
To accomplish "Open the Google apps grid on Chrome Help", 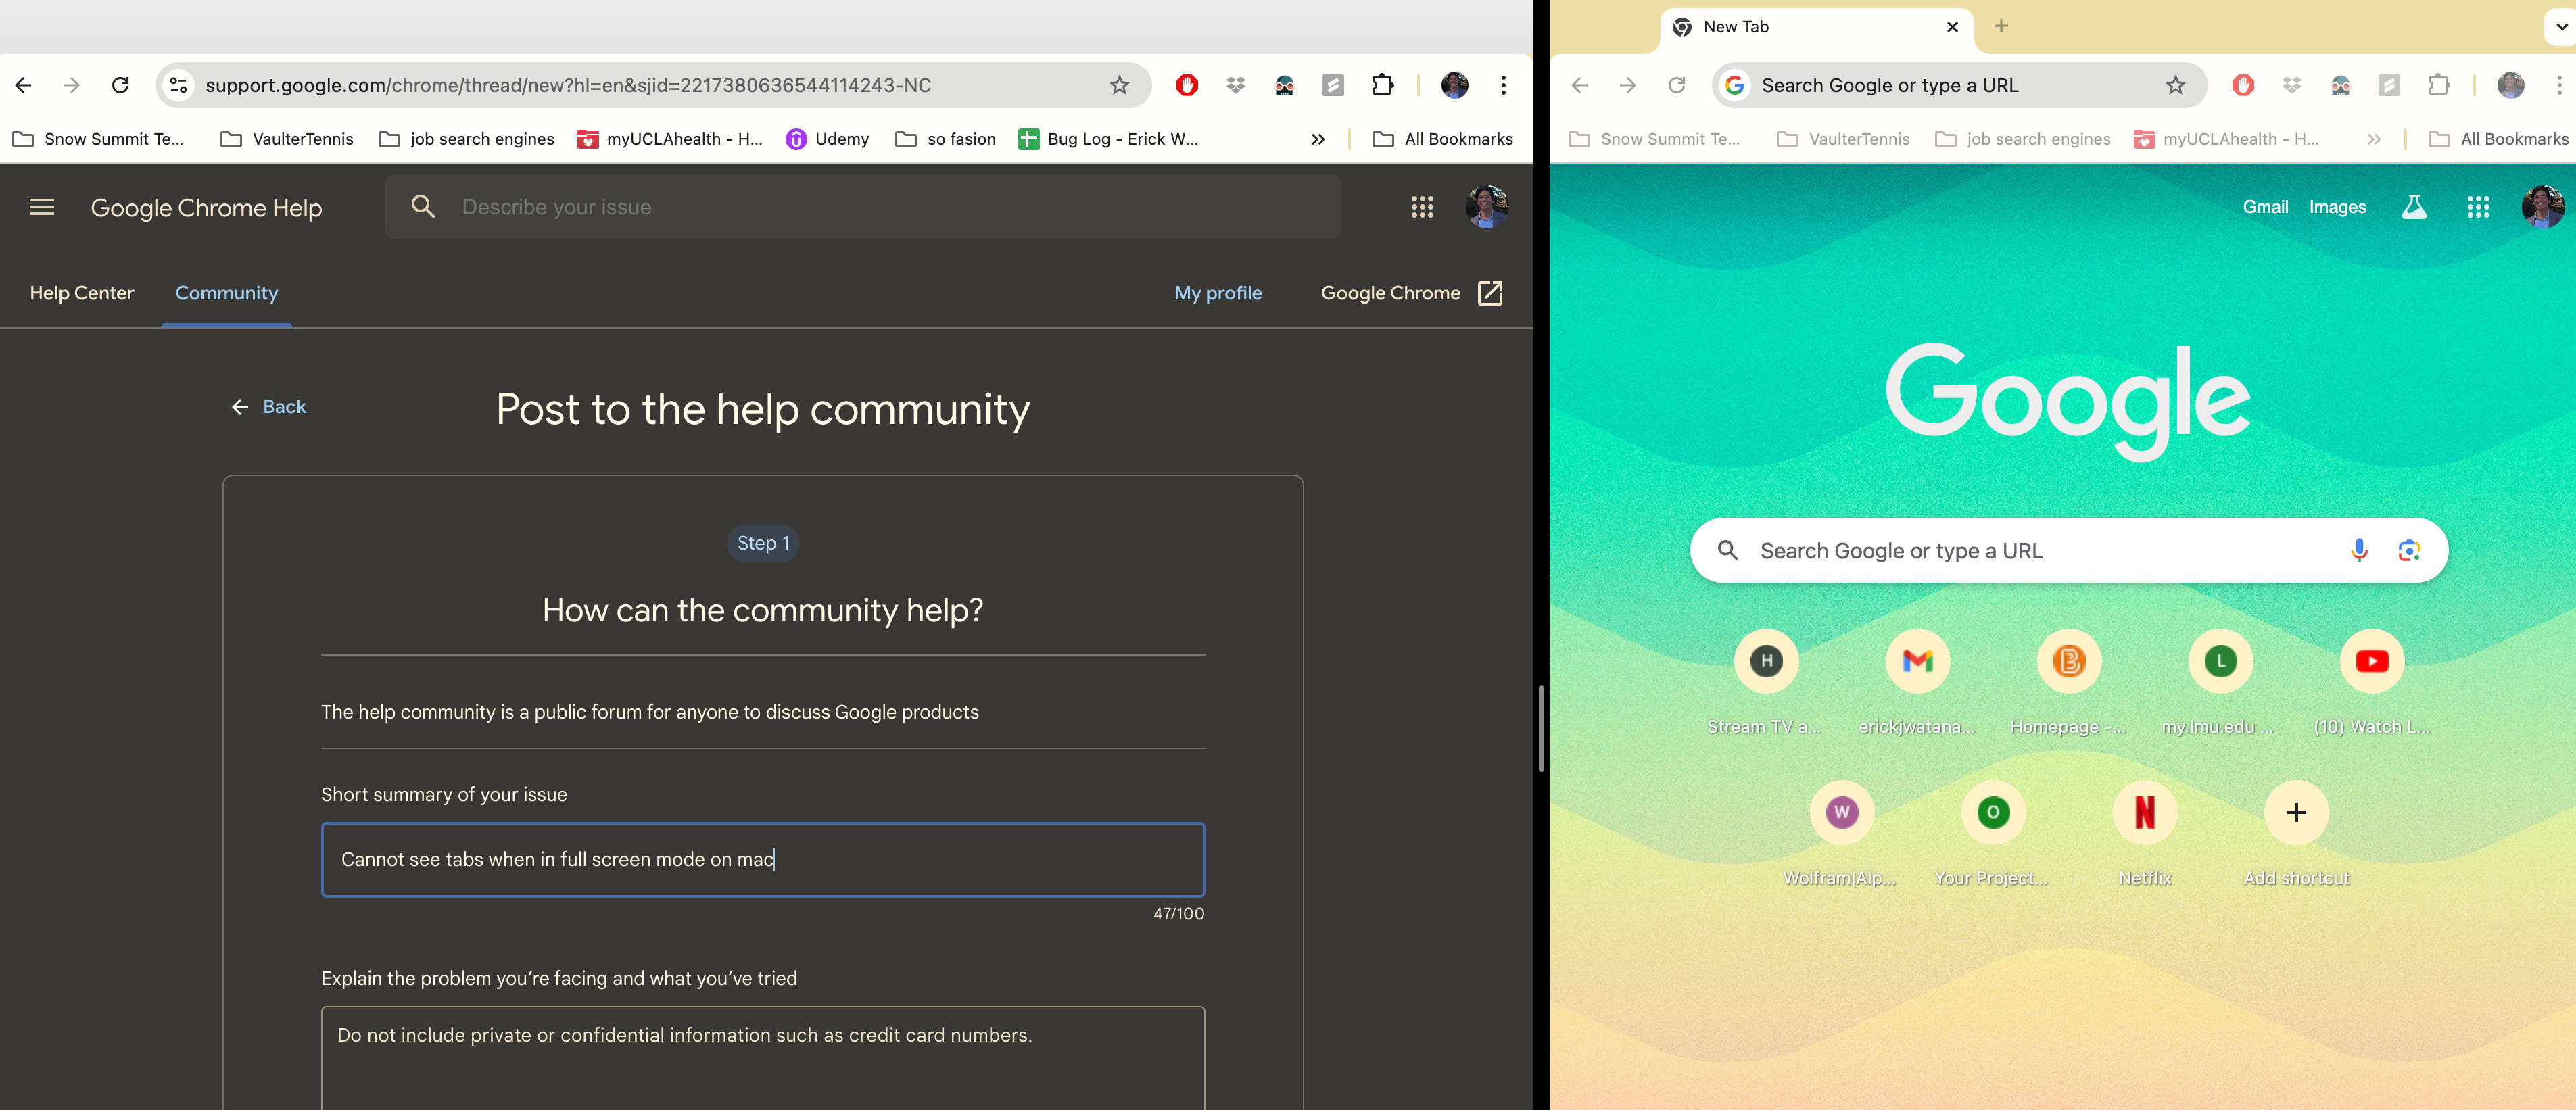I will pyautogui.click(x=1422, y=207).
